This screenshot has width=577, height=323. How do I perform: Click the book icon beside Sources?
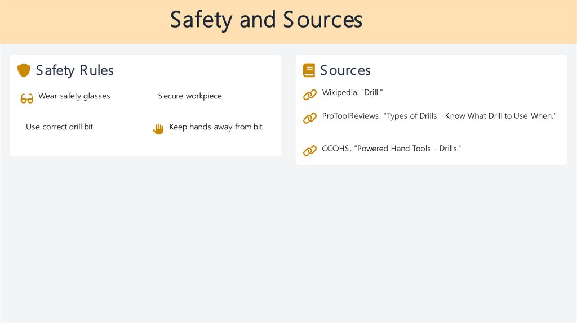309,70
